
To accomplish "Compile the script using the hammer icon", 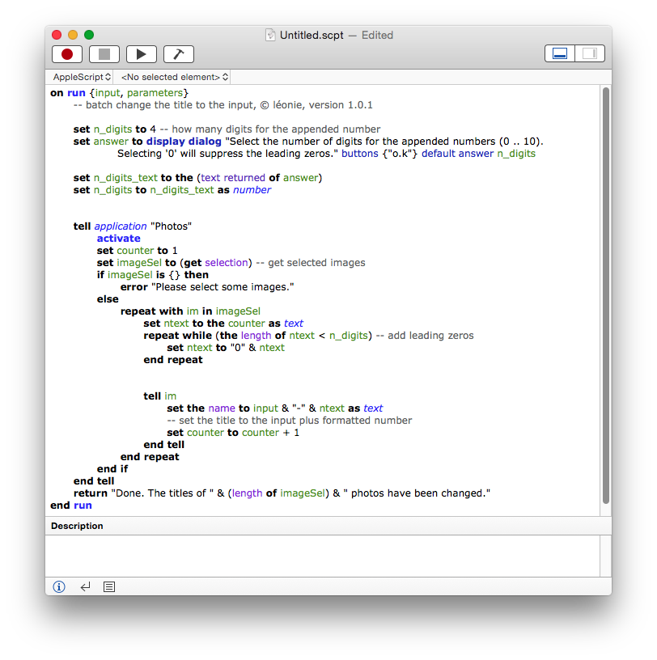I will point(179,54).
